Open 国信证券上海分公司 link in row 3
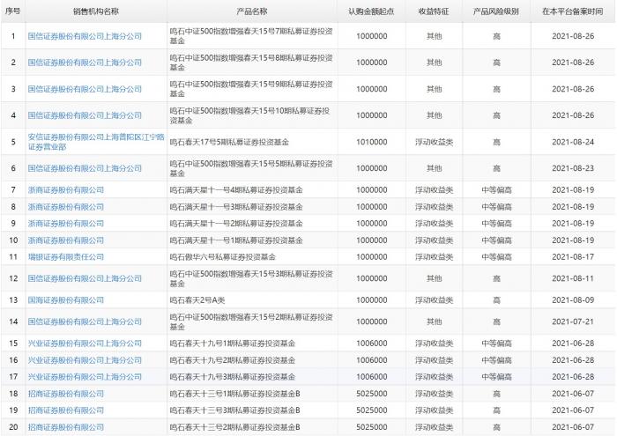 85,89
